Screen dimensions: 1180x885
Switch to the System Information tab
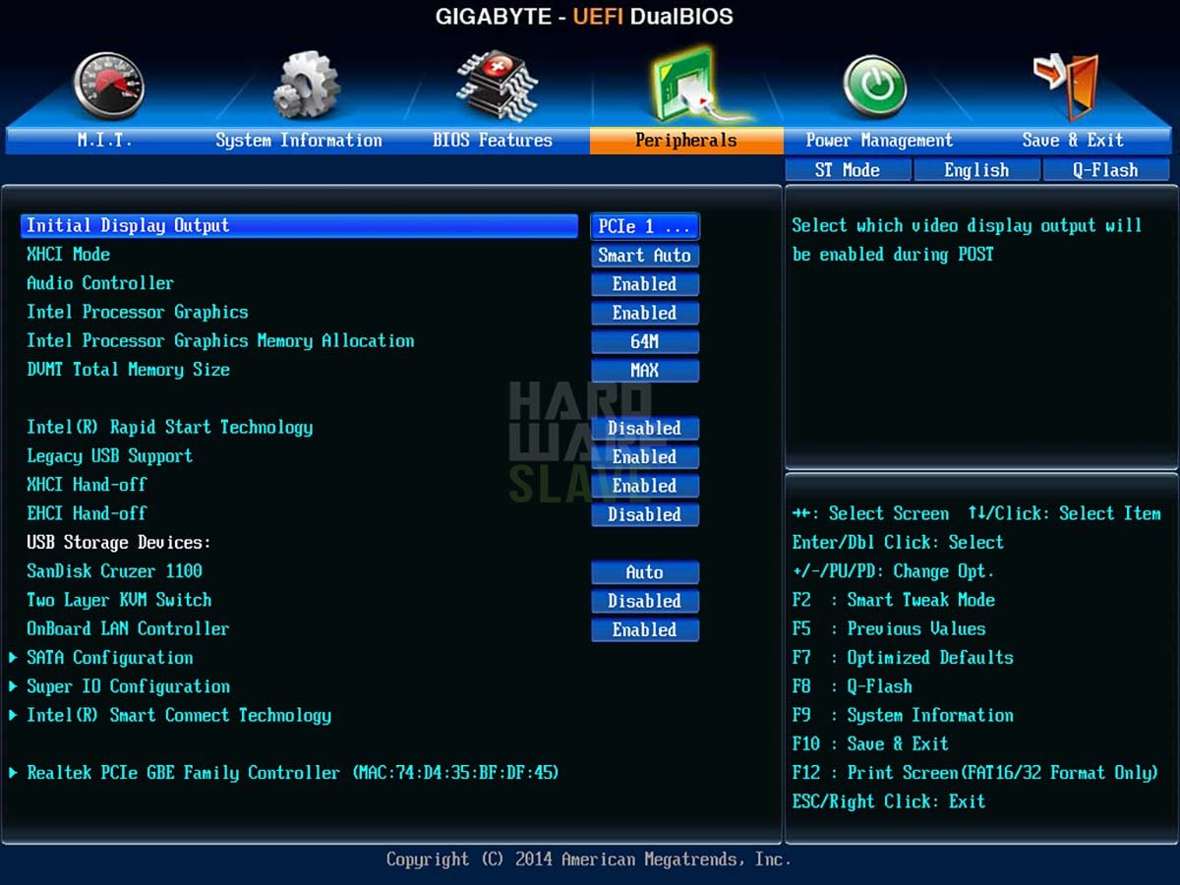(x=299, y=141)
